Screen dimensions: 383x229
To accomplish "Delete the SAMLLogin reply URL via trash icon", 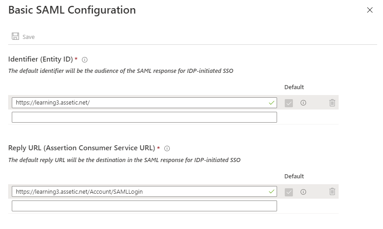I will [x=332, y=191].
